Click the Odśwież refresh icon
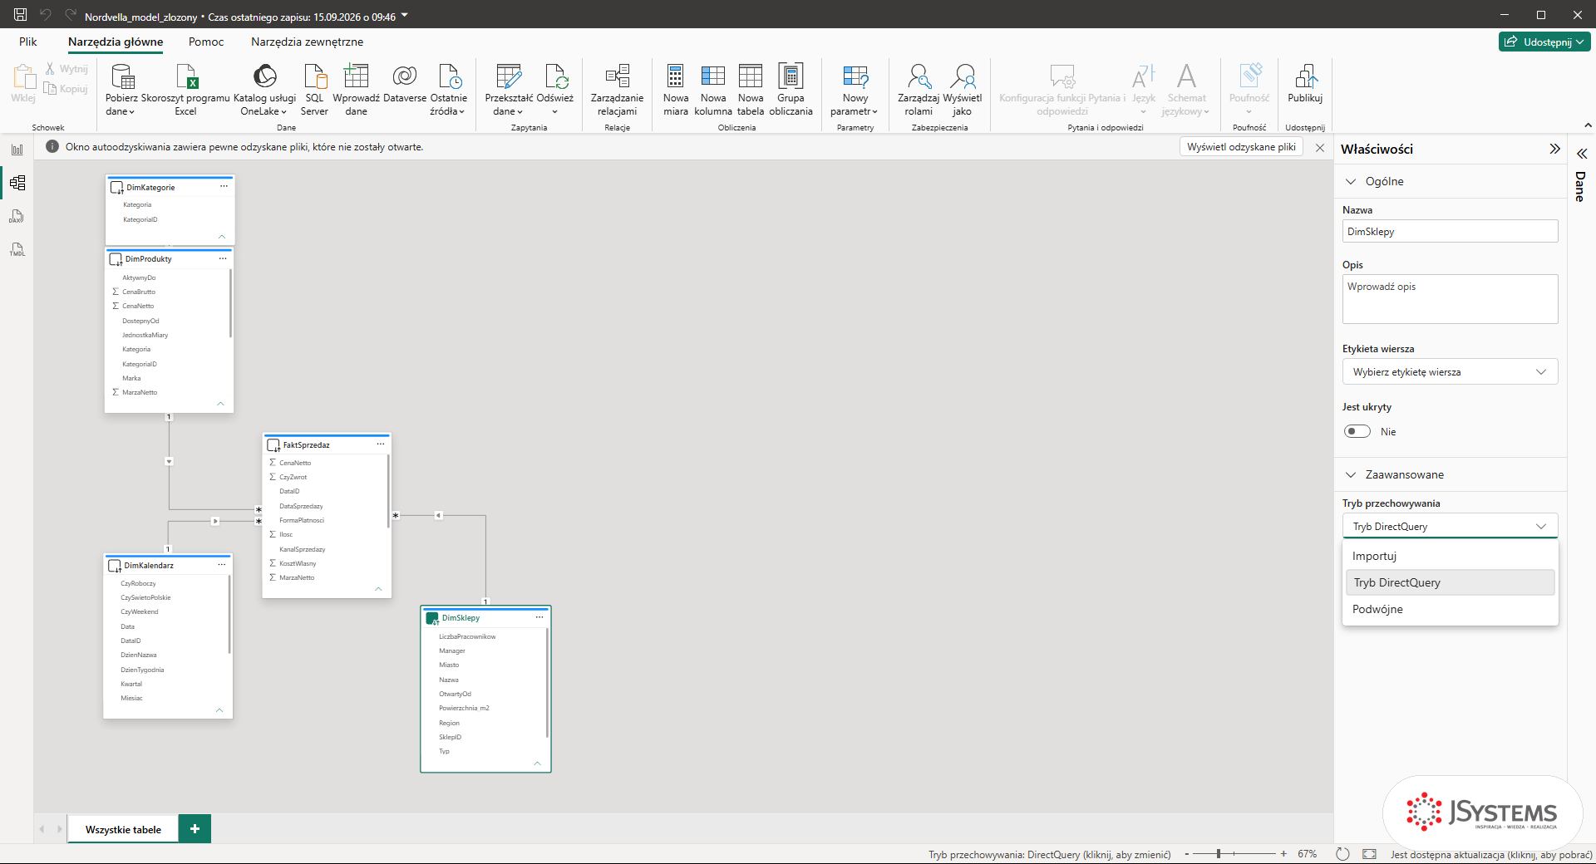 click(555, 76)
